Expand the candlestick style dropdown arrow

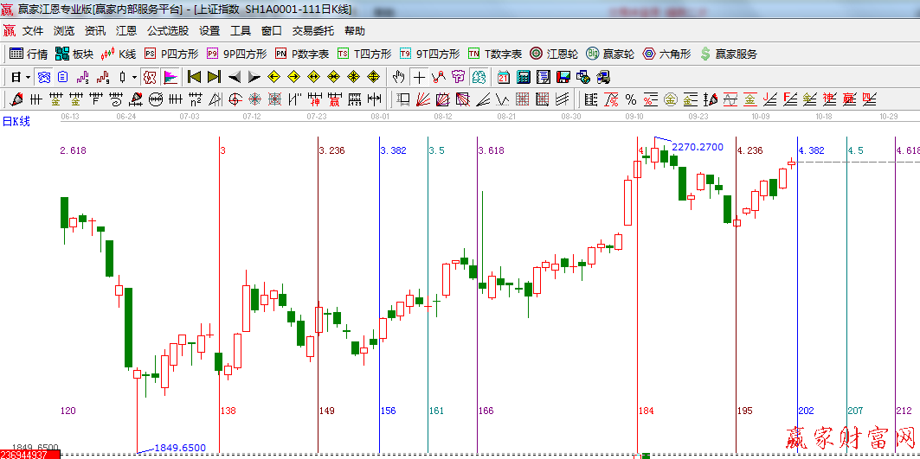(134, 77)
